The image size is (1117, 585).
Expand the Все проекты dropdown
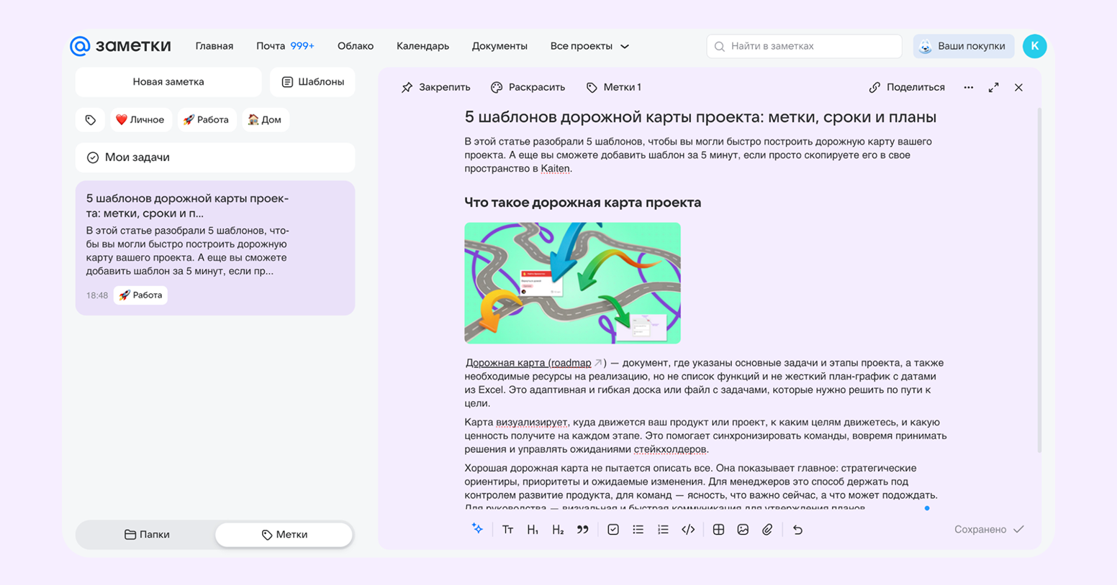point(589,45)
